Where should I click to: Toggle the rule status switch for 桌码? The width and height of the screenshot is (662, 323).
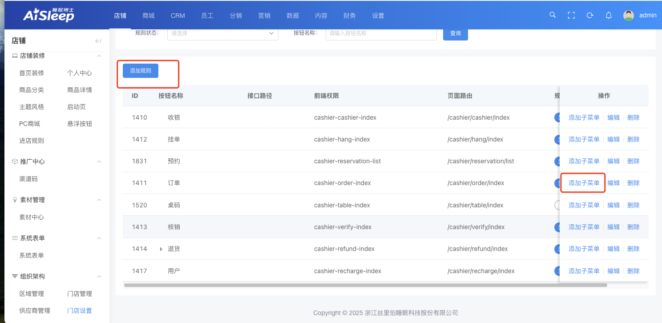pyautogui.click(x=557, y=205)
